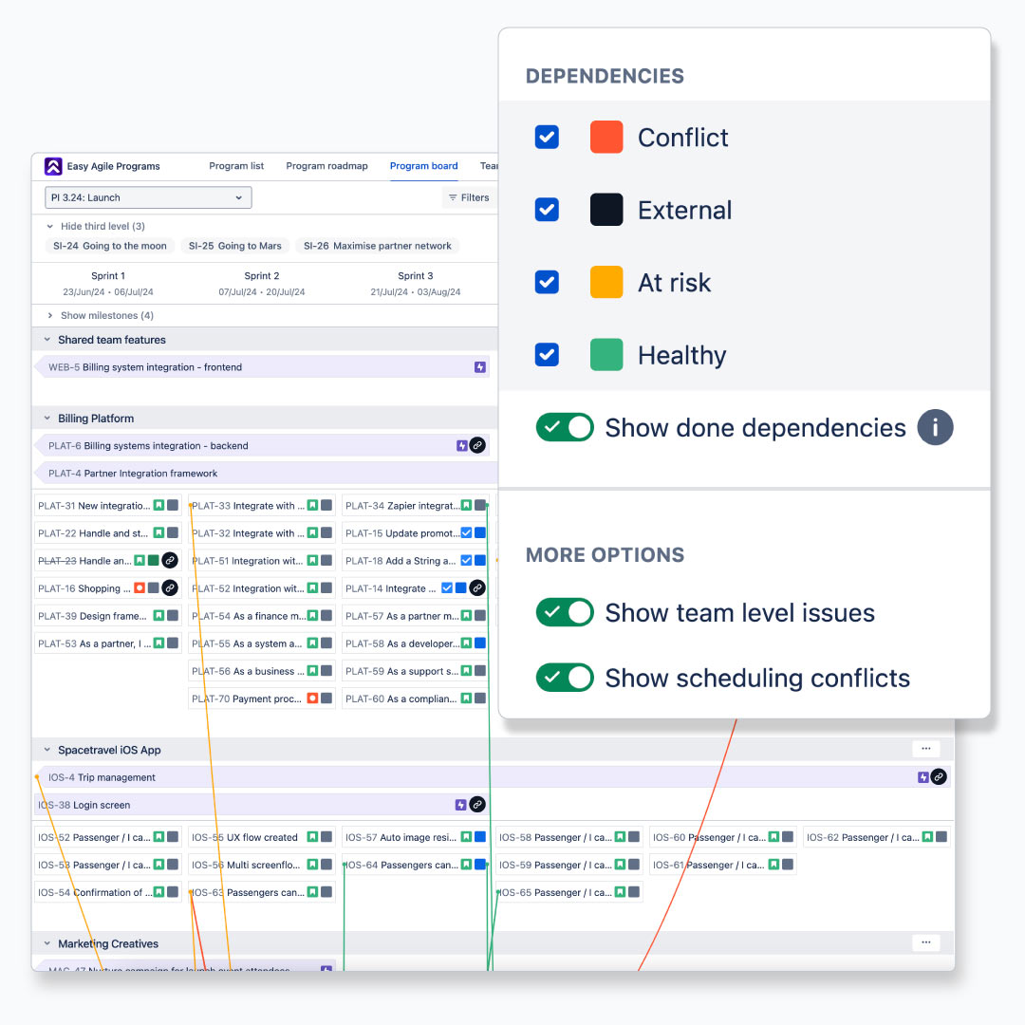Screen dimensions: 1025x1025
Task: Open the PLAT-22 Handle and st... card
Action: [x=108, y=532]
